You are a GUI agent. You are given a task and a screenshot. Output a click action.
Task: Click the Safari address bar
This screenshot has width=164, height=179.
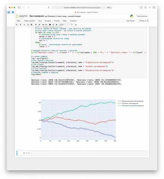tap(82, 8)
